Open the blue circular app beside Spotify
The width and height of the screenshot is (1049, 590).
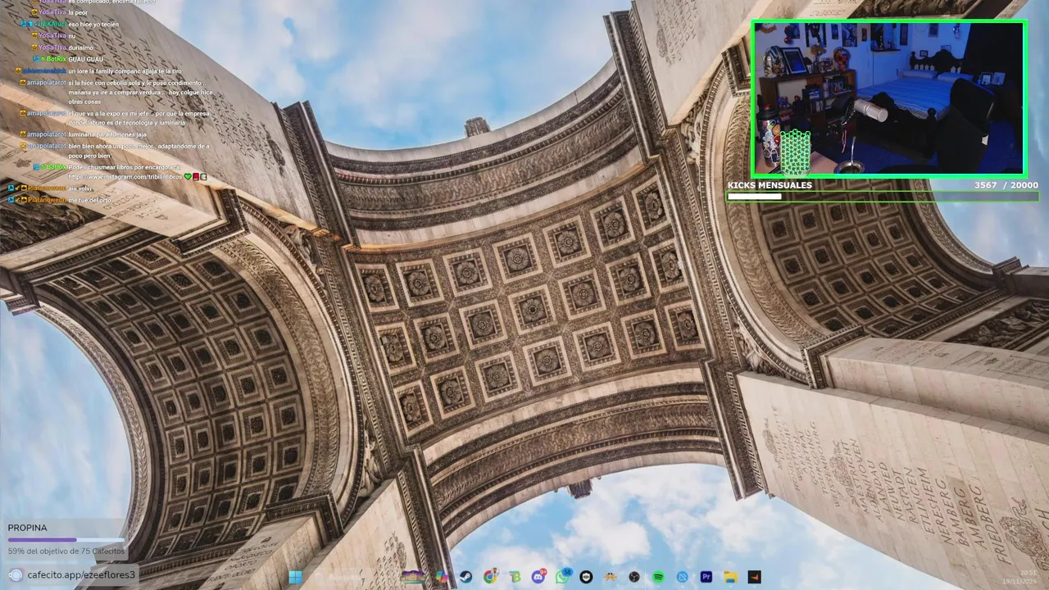click(x=682, y=577)
